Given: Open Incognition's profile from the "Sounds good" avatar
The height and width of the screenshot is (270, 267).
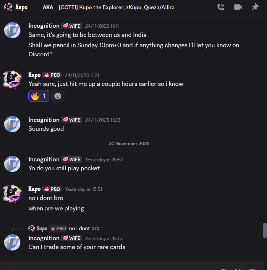Looking at the screenshot, I should point(12,124).
